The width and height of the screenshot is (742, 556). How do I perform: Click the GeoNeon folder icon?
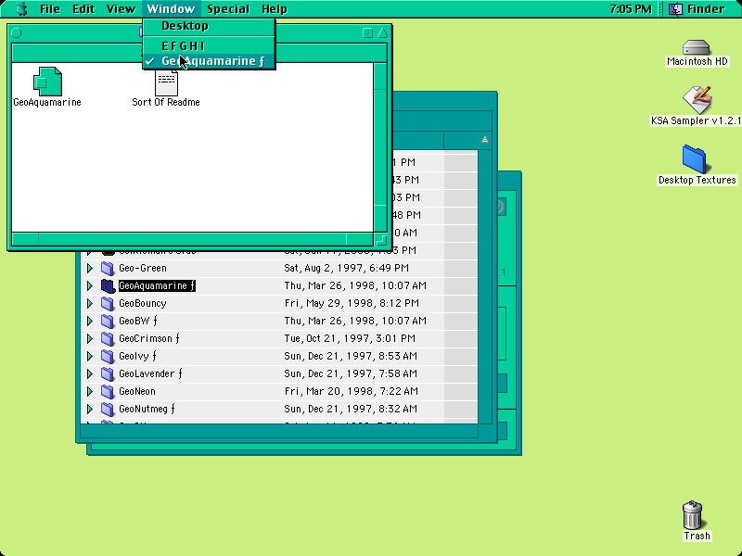click(108, 391)
